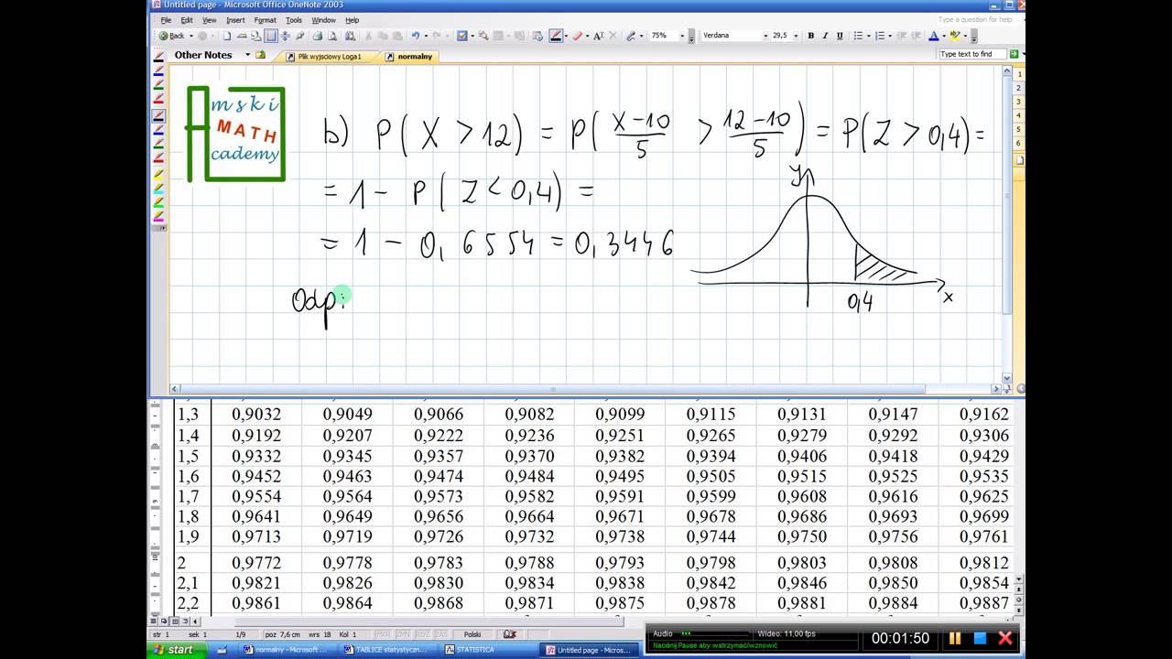Screen dimensions: 1172x659
Task: Click the New page icon
Action: [x=227, y=36]
